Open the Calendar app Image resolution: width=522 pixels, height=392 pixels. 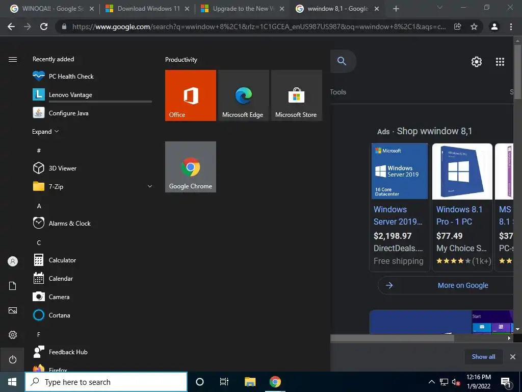click(x=92, y=278)
